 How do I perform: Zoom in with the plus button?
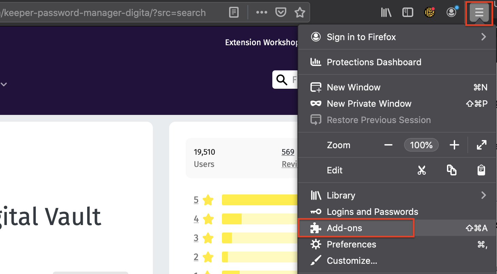(x=454, y=145)
